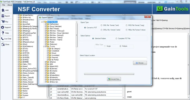Click the Export floppy disk icon
Viewport: 190px width, 100px height.
point(3,16)
